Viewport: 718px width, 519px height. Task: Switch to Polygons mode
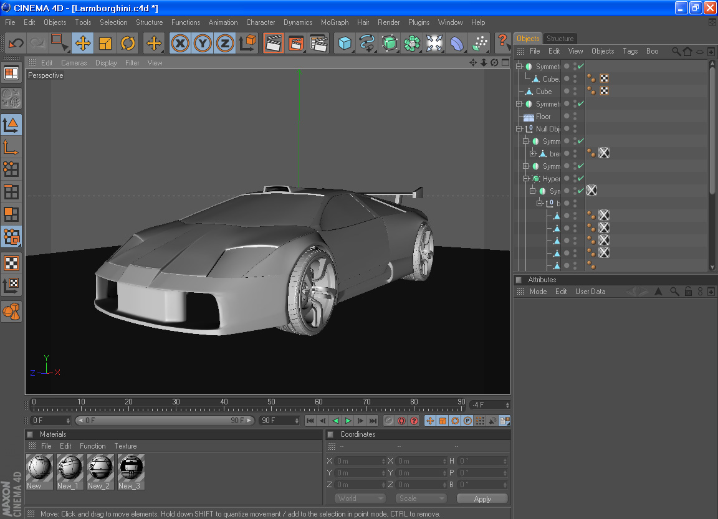click(11, 214)
